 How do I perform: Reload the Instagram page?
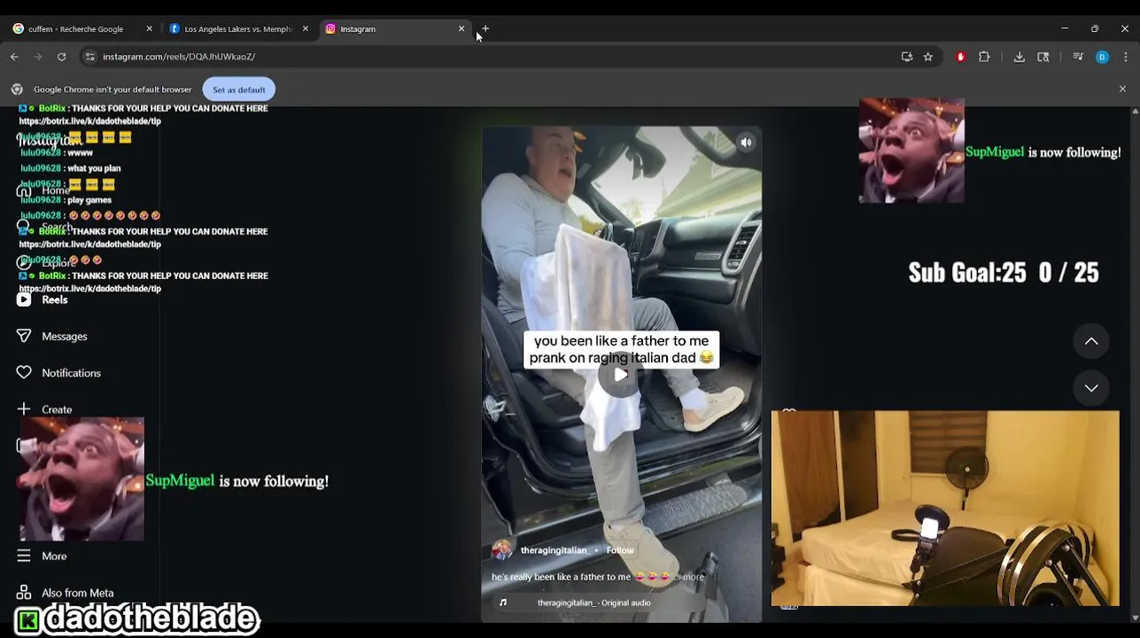coord(61,57)
